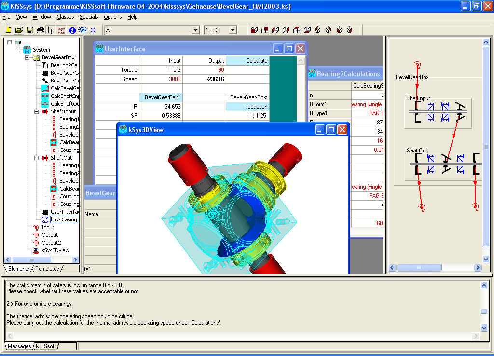Save the file with the floppy disk icon
This screenshot has width=494, height=356.
tap(29, 30)
